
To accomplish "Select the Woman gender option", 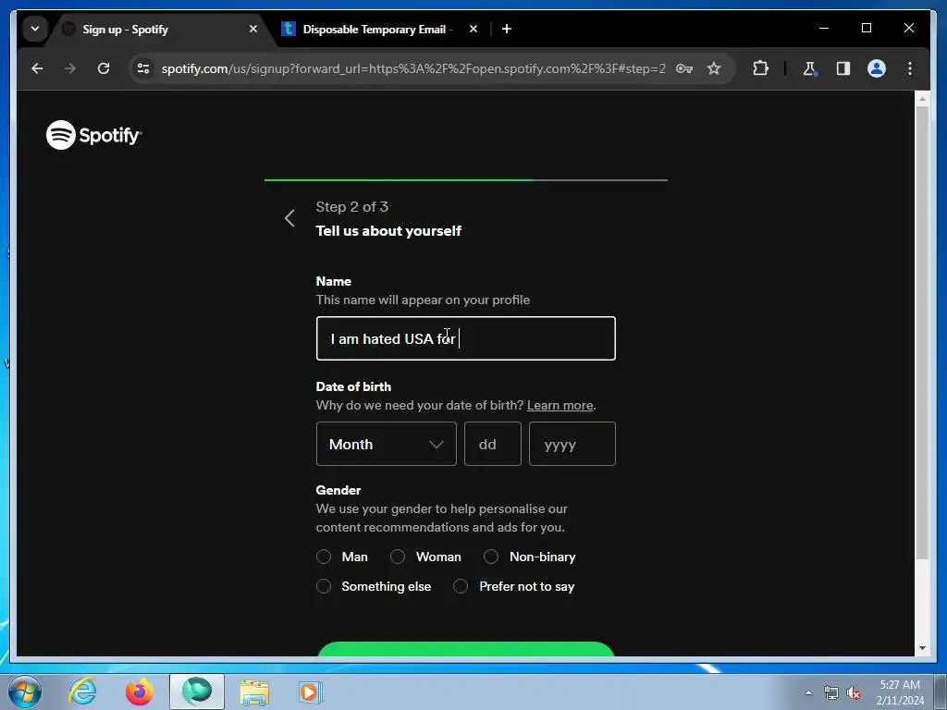I will click(398, 557).
